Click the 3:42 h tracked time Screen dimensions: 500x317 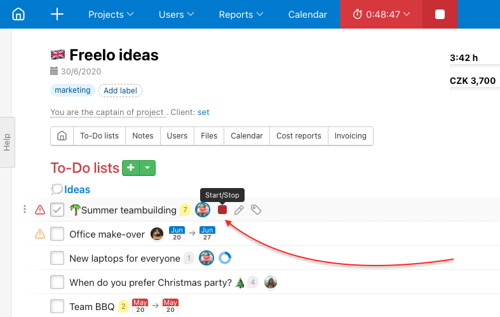click(464, 58)
